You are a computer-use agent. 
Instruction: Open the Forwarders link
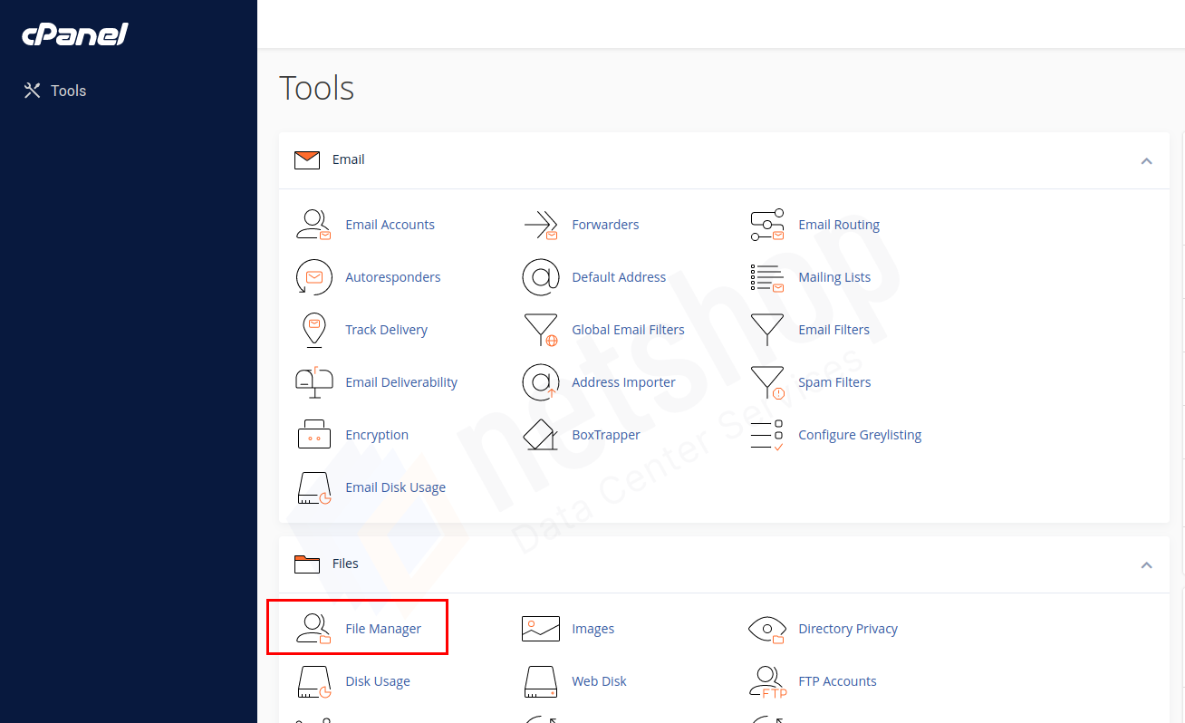[x=605, y=225]
